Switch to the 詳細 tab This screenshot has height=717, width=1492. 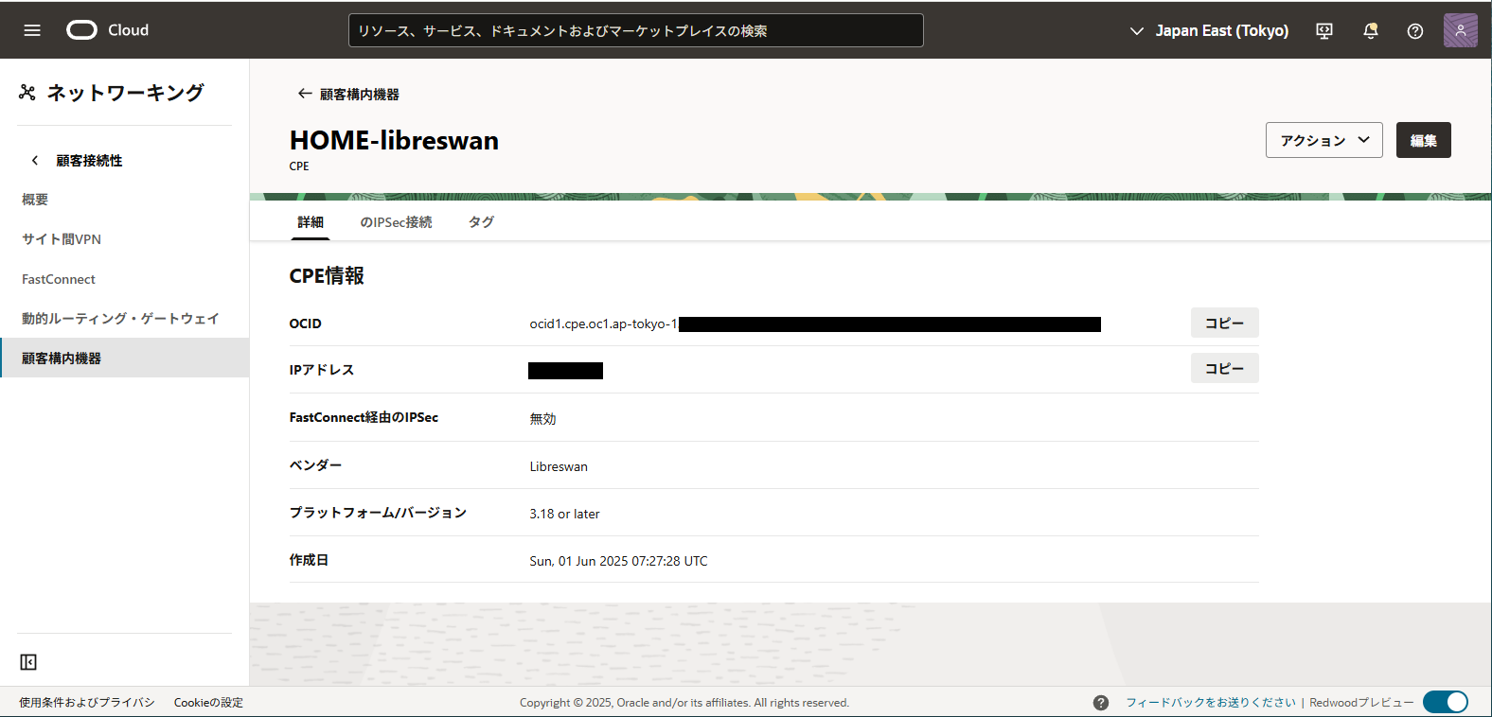[311, 222]
